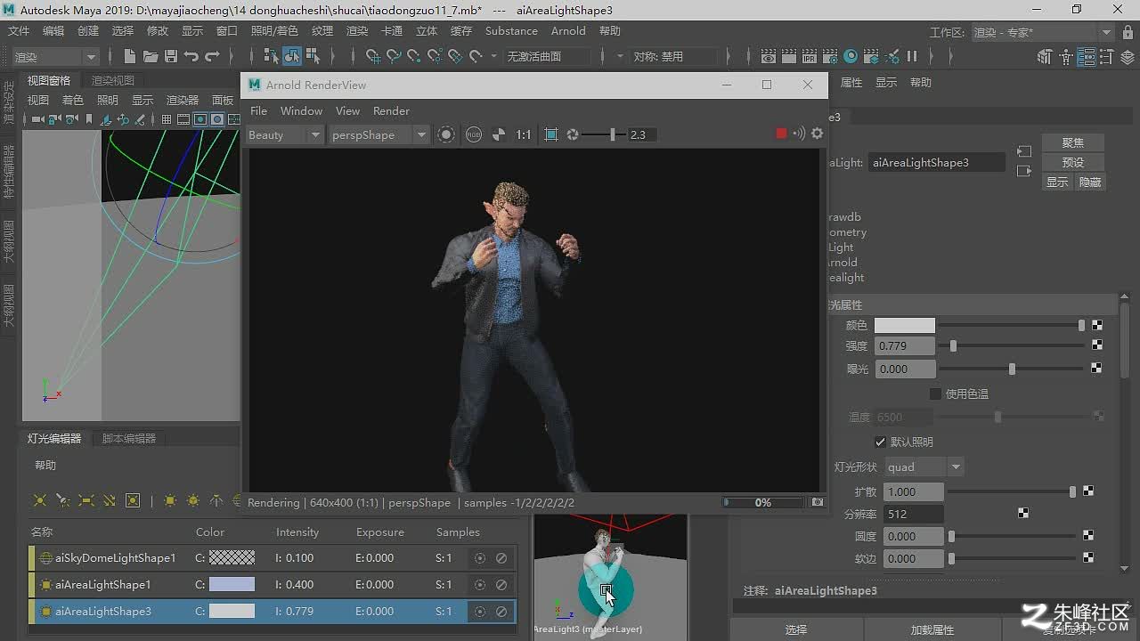
Task: Click aiAreaLightShape1 blue color swatch
Action: click(232, 585)
